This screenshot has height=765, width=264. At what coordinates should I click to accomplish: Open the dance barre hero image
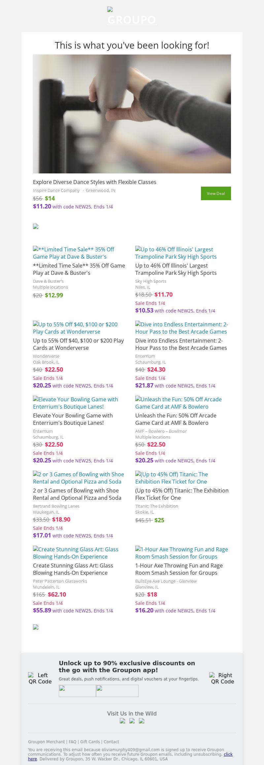tap(132, 114)
